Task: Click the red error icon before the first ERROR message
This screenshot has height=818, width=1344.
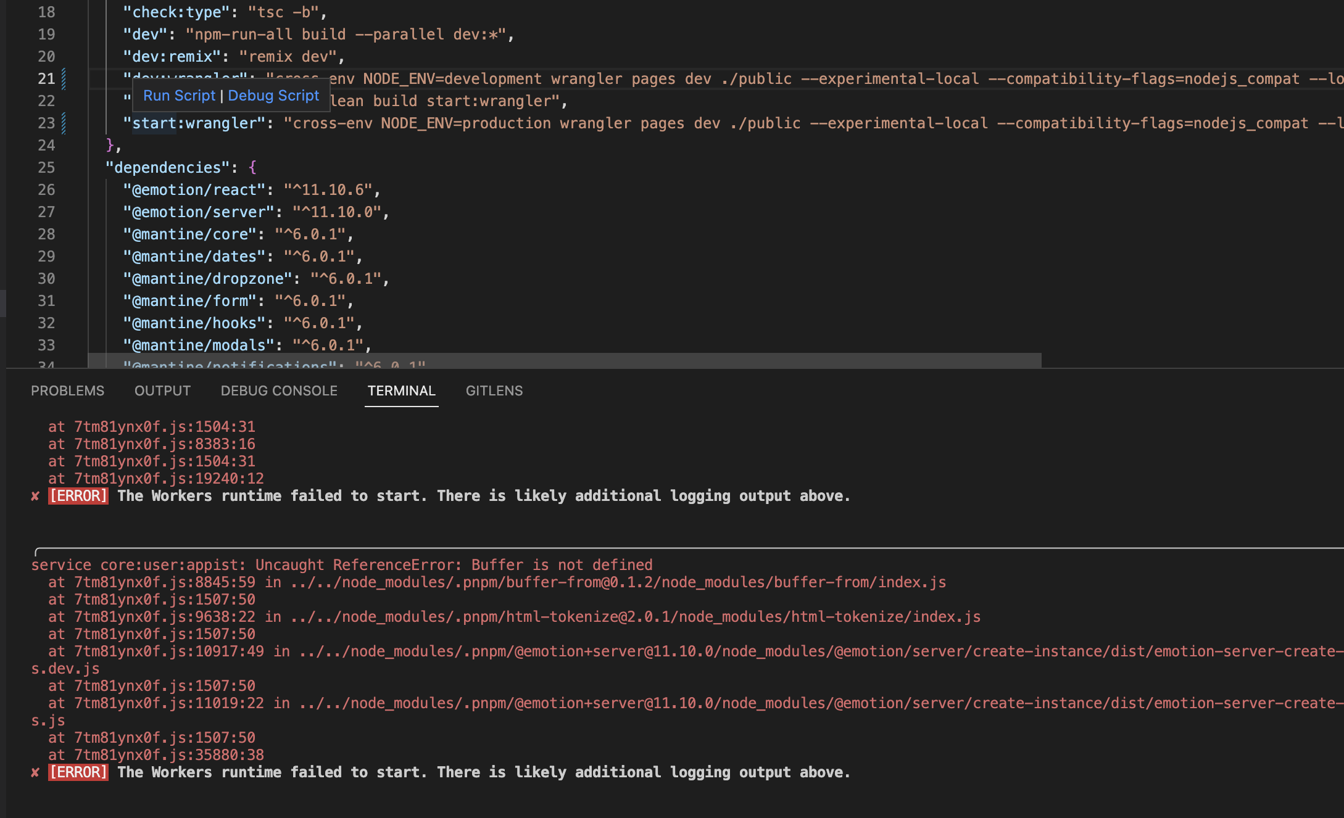Action: click(x=34, y=495)
